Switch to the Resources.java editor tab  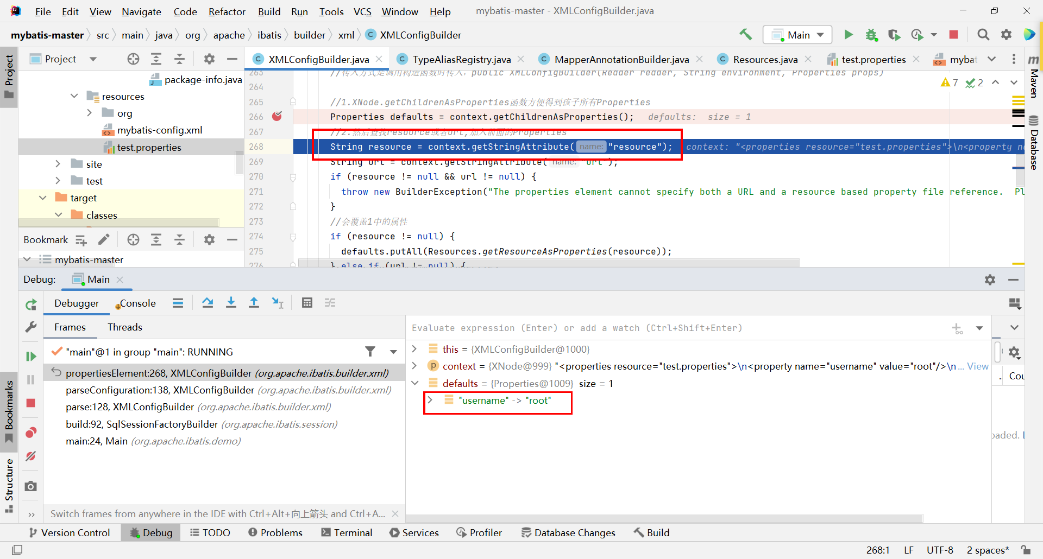tap(765, 59)
